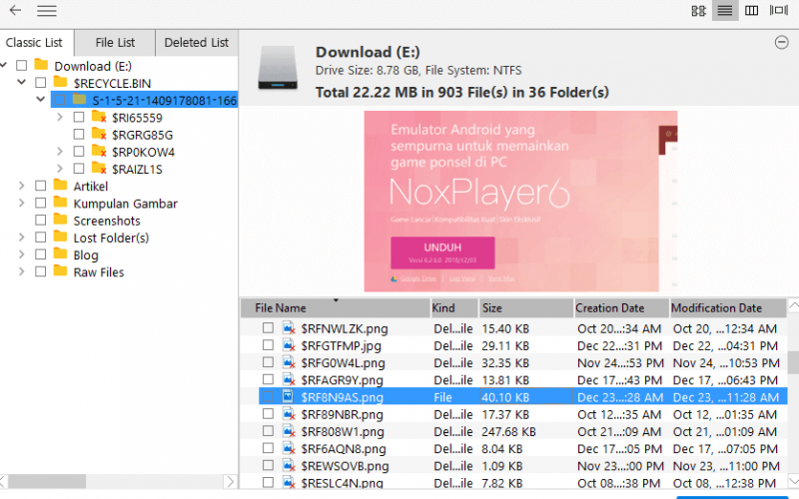The width and height of the screenshot is (799, 499).
Task: Expand the Lost Folder(s) node
Action: (x=21, y=238)
